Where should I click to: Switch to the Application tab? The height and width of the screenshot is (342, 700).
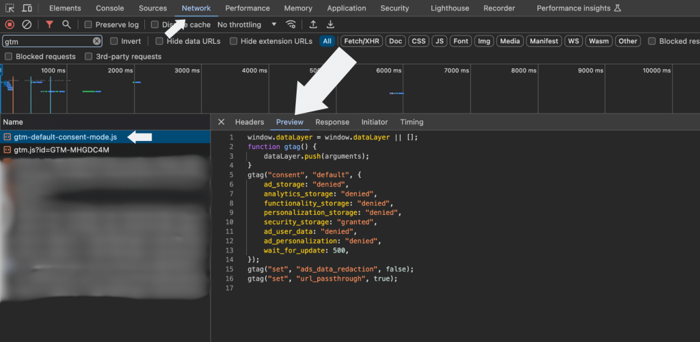[347, 8]
